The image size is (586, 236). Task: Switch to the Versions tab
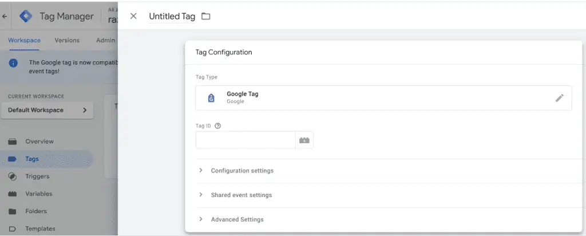click(x=67, y=41)
